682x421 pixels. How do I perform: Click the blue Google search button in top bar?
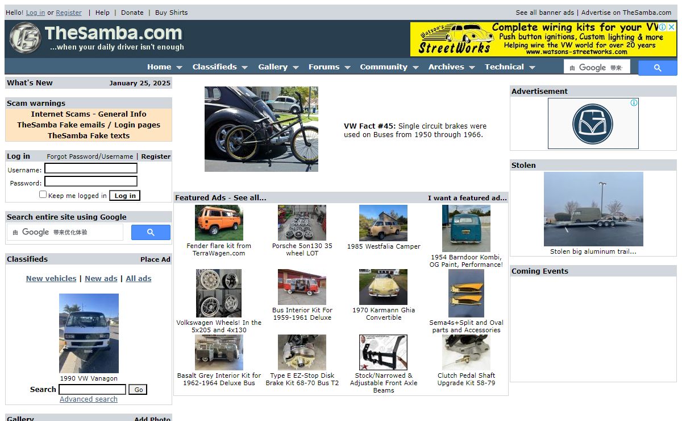point(658,68)
